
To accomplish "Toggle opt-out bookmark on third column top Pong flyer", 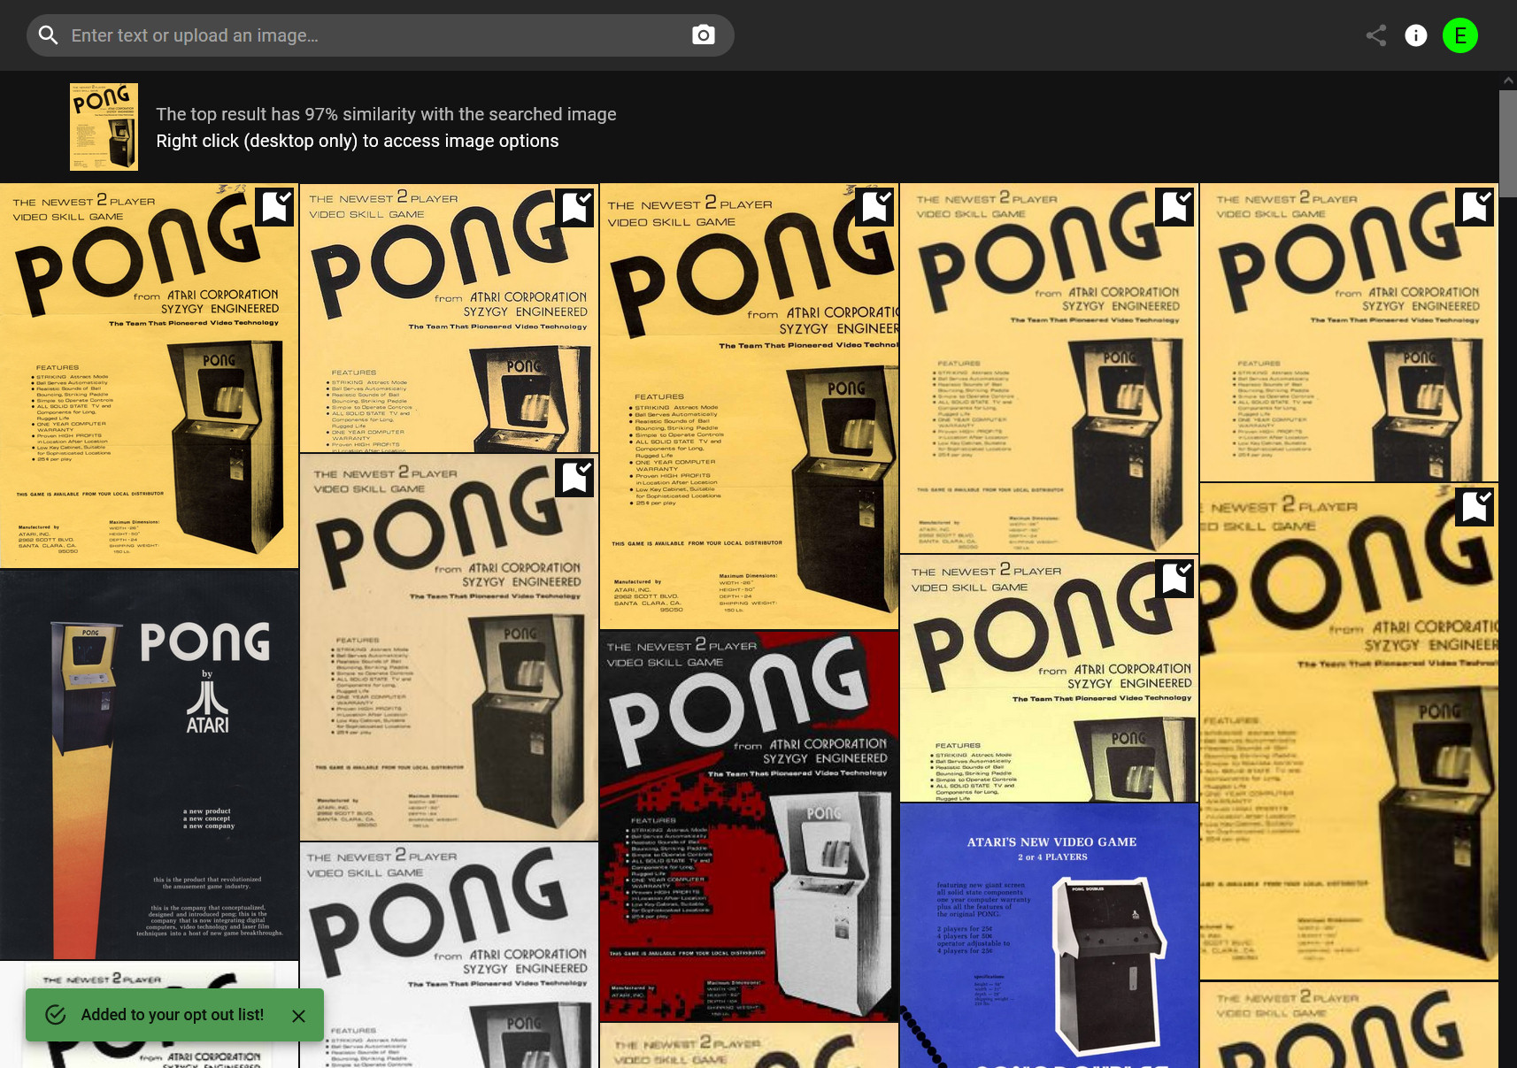I will coord(875,207).
